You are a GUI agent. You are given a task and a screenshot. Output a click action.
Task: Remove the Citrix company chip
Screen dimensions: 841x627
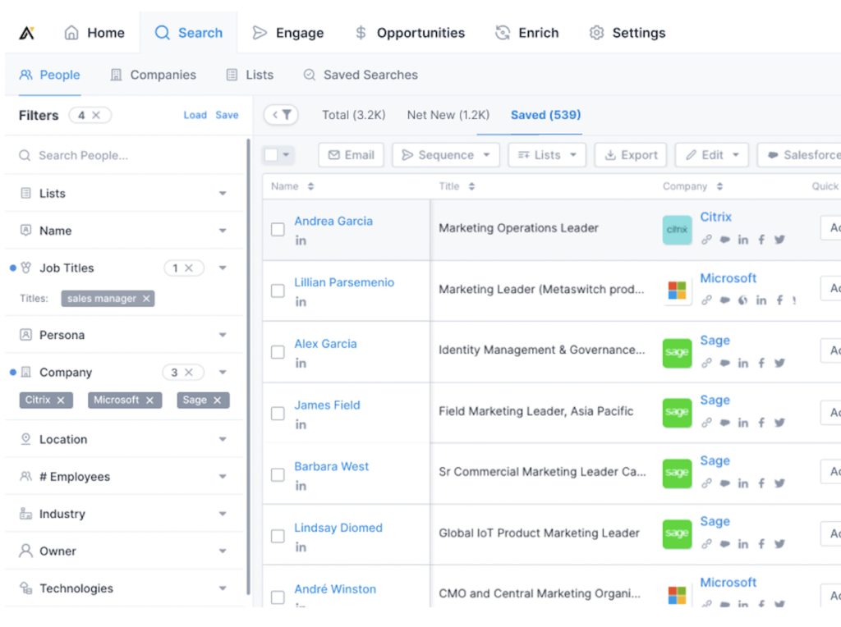coord(61,400)
